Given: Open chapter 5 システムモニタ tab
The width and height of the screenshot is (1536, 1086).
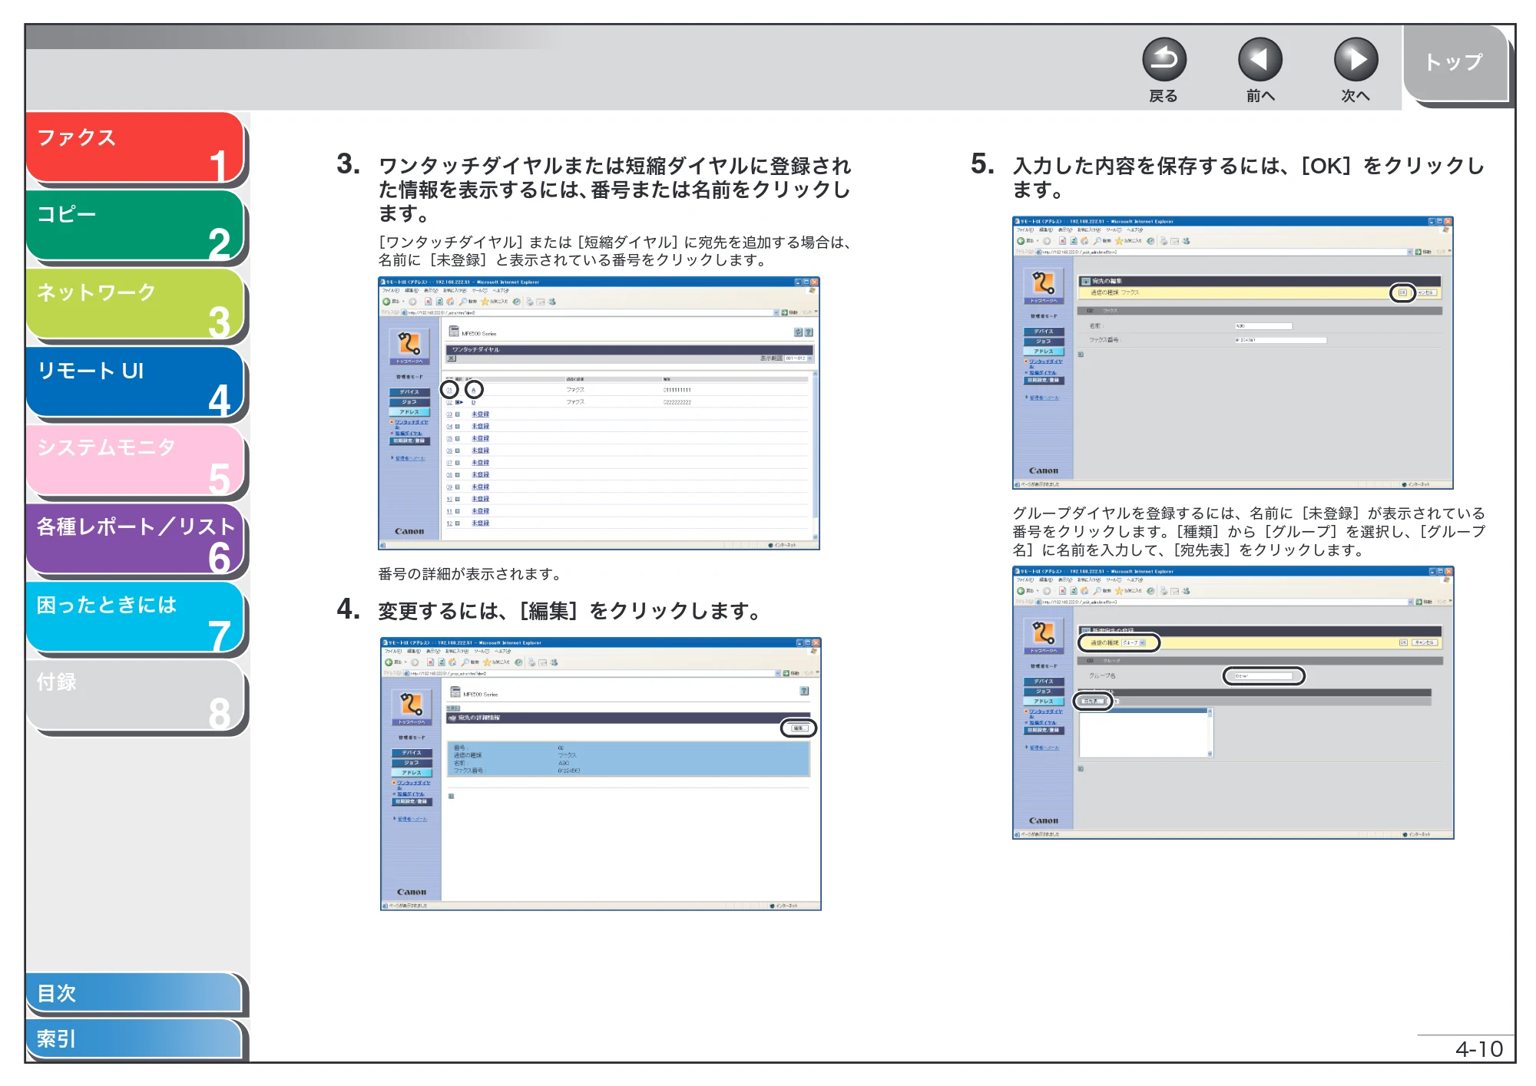Looking at the screenshot, I should [x=135, y=460].
